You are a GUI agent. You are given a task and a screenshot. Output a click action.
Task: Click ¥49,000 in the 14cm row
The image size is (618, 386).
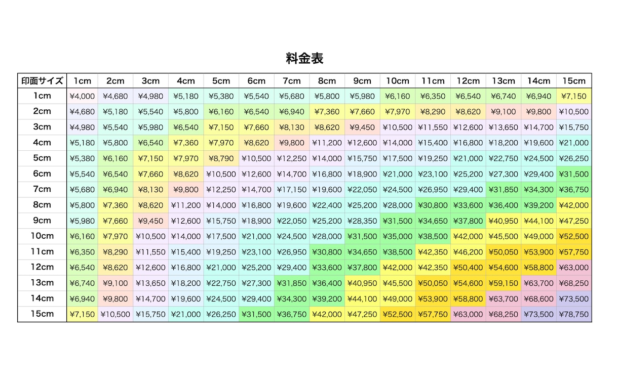398,298
